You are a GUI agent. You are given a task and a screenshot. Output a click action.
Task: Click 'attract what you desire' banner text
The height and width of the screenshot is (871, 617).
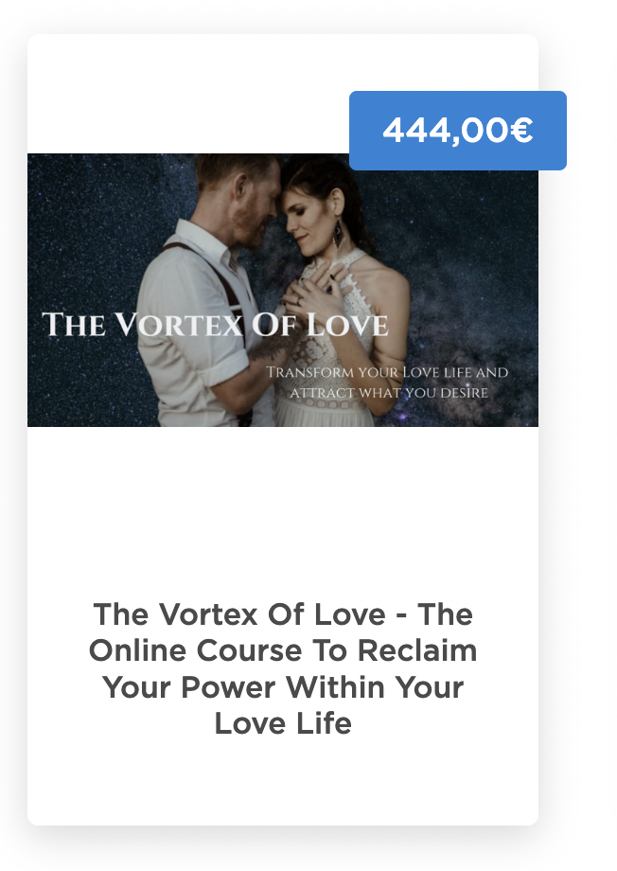click(389, 393)
